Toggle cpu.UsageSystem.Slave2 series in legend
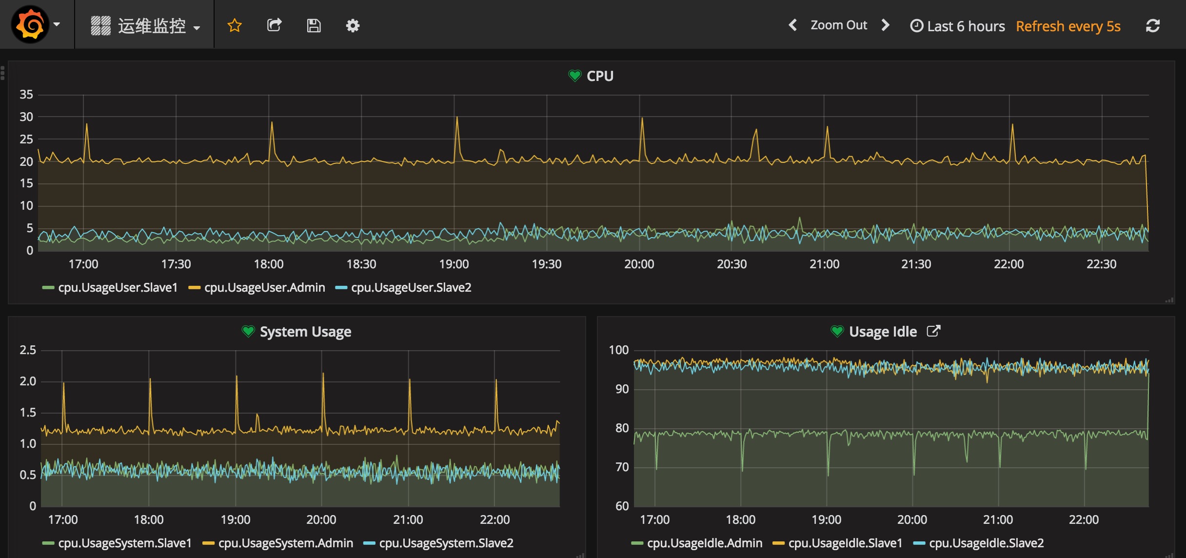 point(446,543)
